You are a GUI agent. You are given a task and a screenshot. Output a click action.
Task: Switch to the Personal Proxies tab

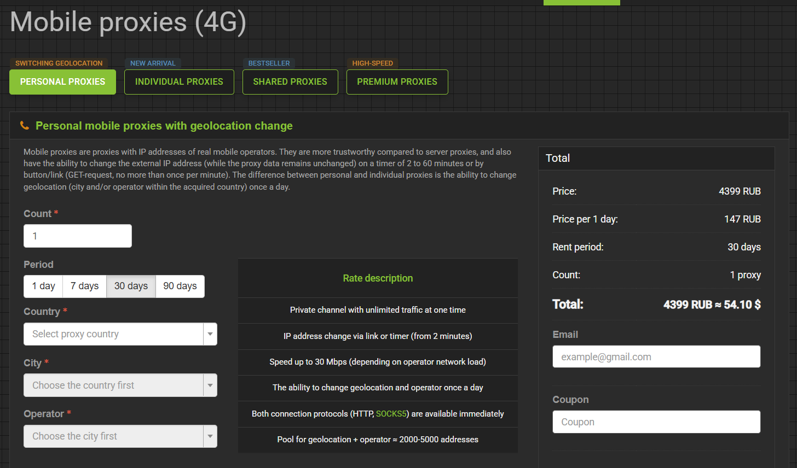[x=62, y=82]
